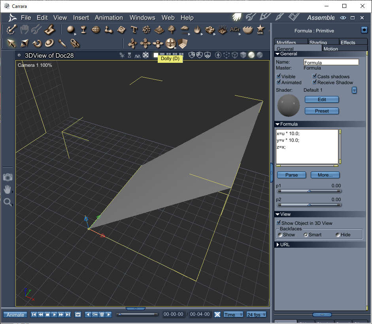This screenshot has width=372, height=324.
Task: Click the p2 slider
Action: pyautogui.click(x=310, y=205)
